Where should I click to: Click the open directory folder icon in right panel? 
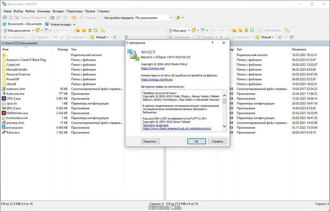[194, 31]
